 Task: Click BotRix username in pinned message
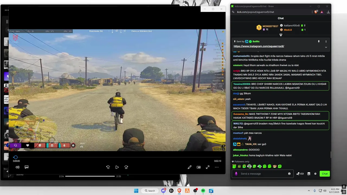256,41
